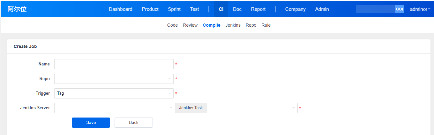Go to the Company page
Screen dimensions: 434x135
[x=295, y=9]
